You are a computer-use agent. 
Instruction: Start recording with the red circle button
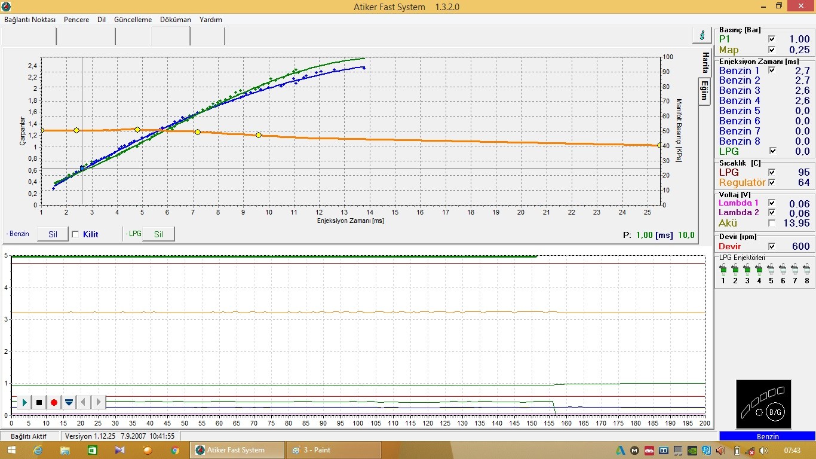[x=54, y=402]
